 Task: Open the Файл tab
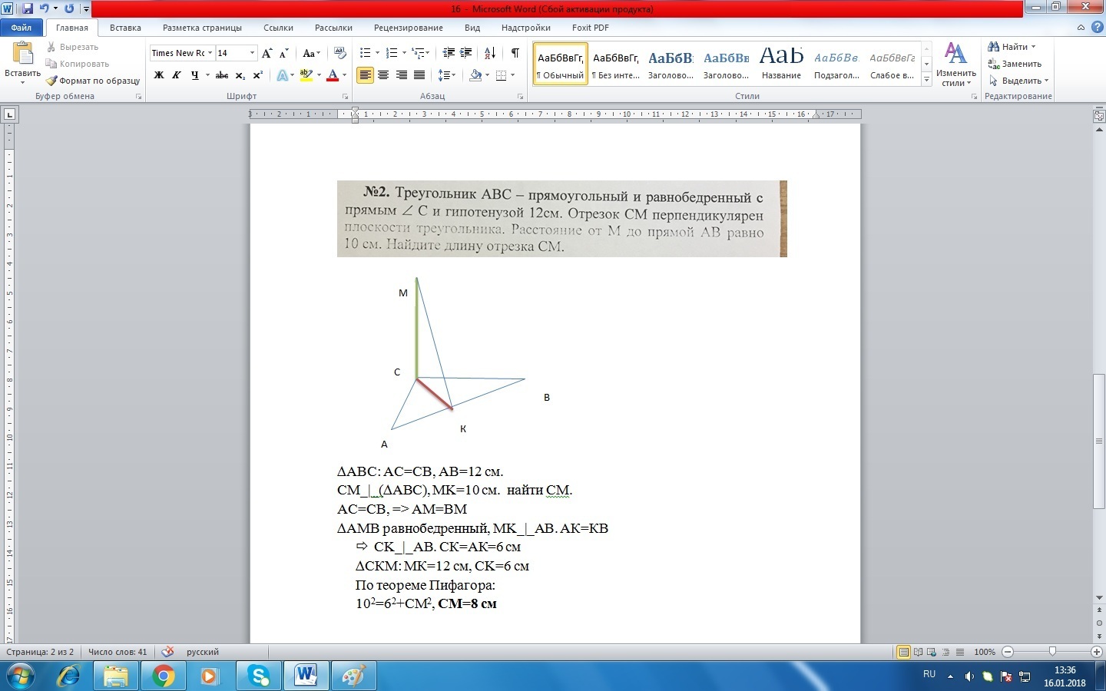[x=22, y=28]
